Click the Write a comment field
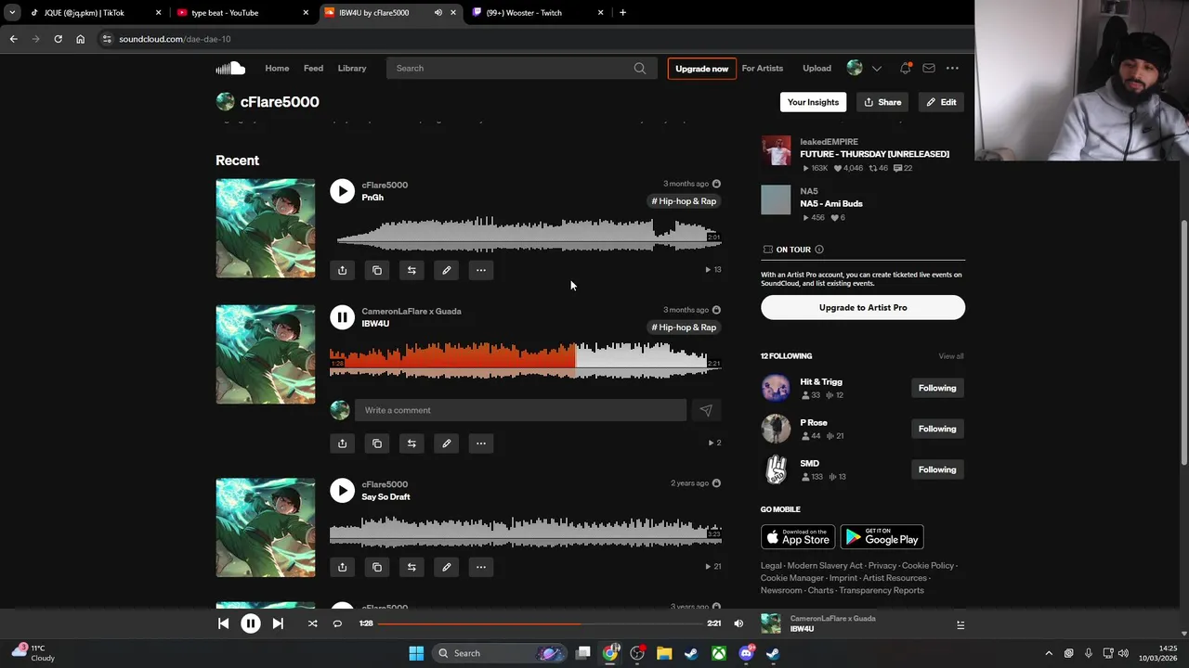Image resolution: width=1189 pixels, height=668 pixels. click(x=520, y=410)
